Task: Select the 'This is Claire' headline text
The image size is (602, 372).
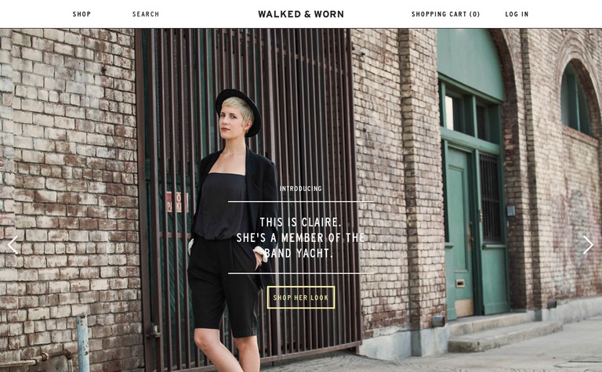Action: pos(301,238)
